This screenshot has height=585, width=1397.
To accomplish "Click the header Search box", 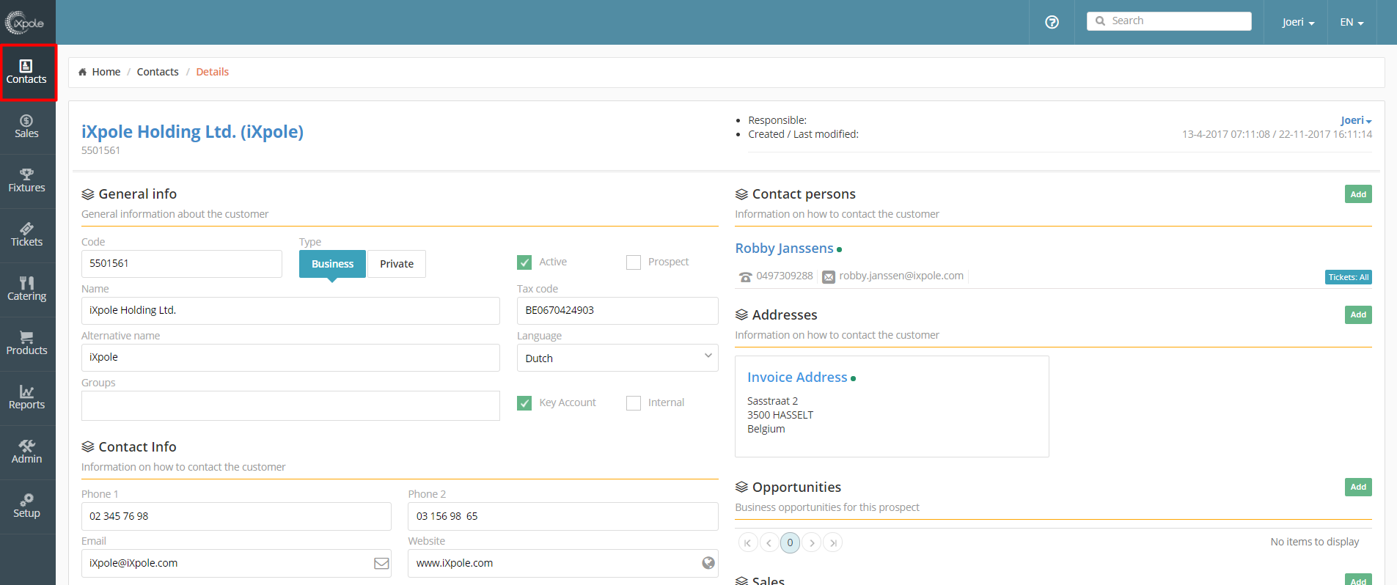I will [x=1169, y=21].
